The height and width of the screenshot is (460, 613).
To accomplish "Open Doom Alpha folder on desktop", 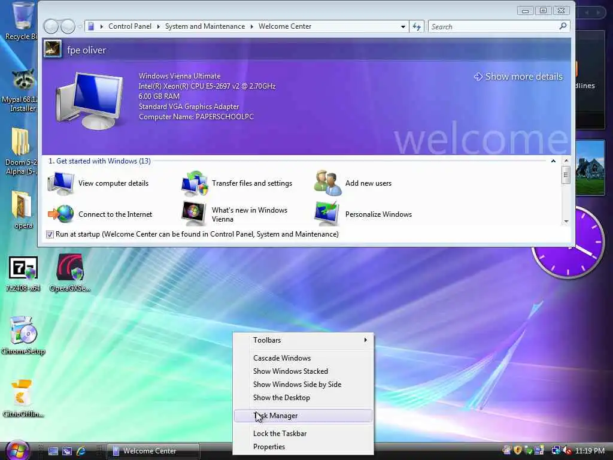I will tap(20, 152).
